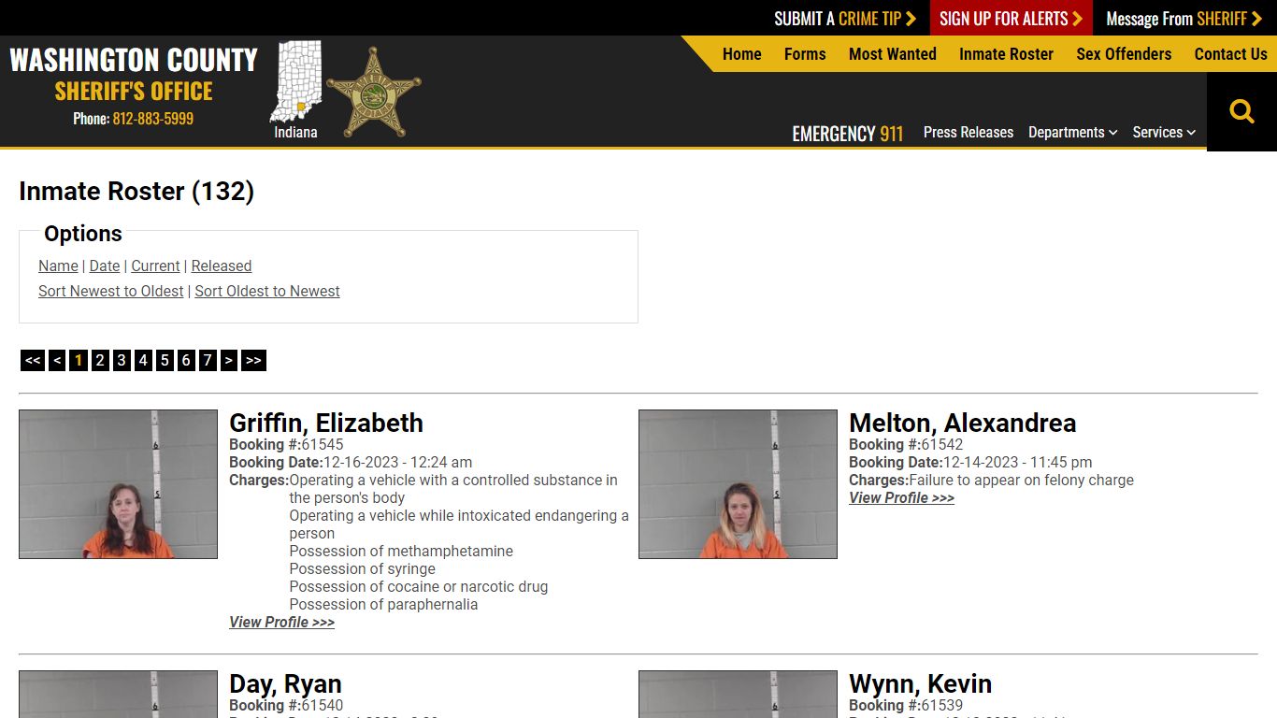Open Most Wanted page
This screenshot has width=1277, height=718.
coord(893,54)
